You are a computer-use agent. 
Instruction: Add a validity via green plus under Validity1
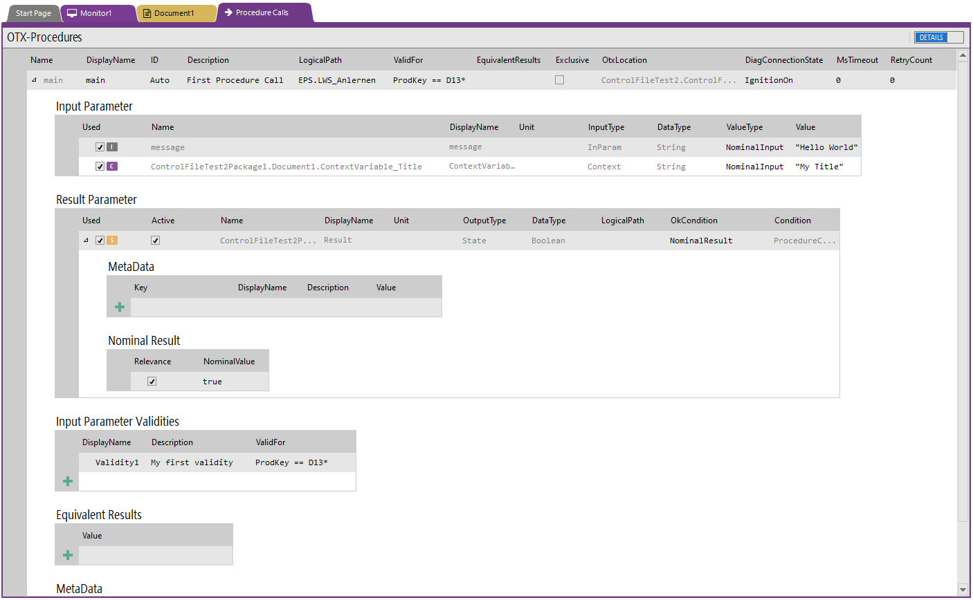(66, 480)
